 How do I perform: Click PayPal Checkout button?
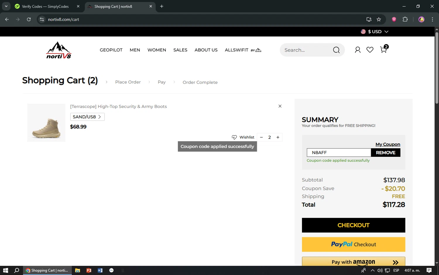[354, 244]
